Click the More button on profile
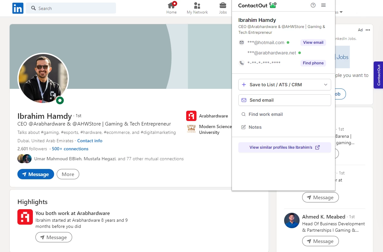The width and height of the screenshot is (383, 252). click(x=68, y=174)
